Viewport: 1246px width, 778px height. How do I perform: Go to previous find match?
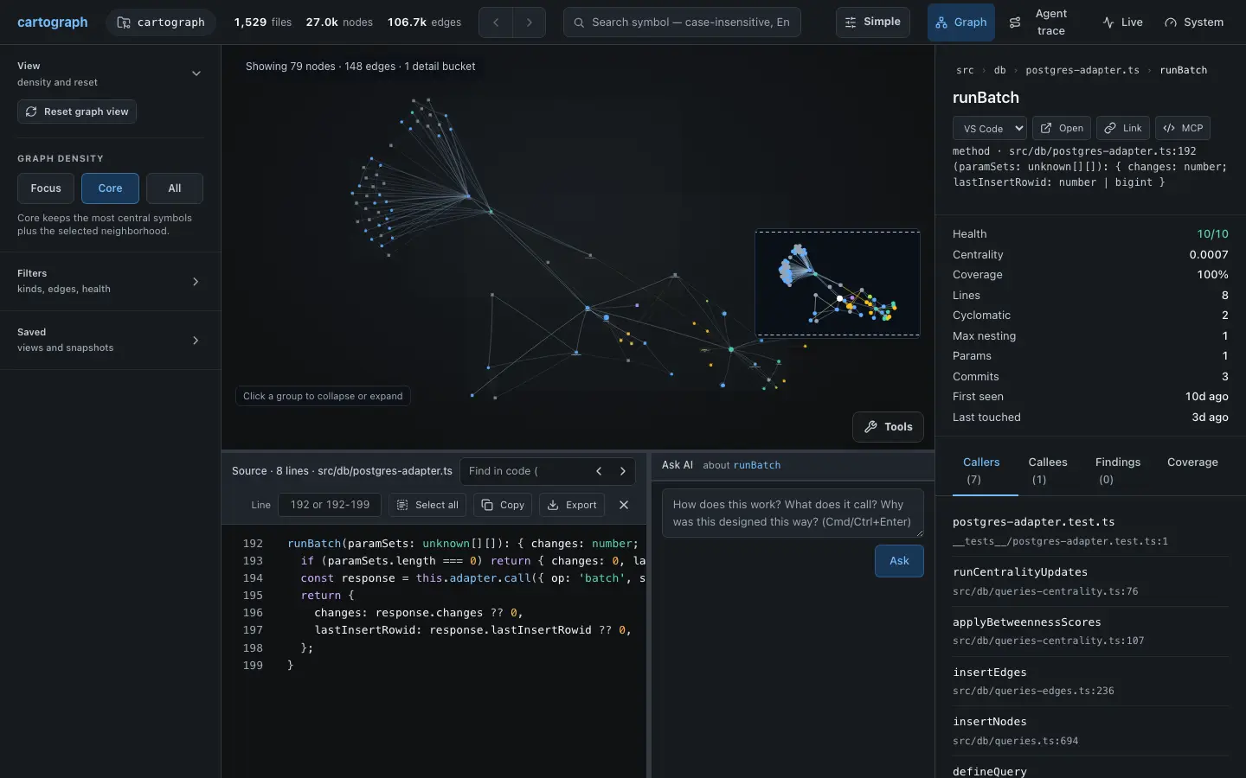[x=599, y=471]
